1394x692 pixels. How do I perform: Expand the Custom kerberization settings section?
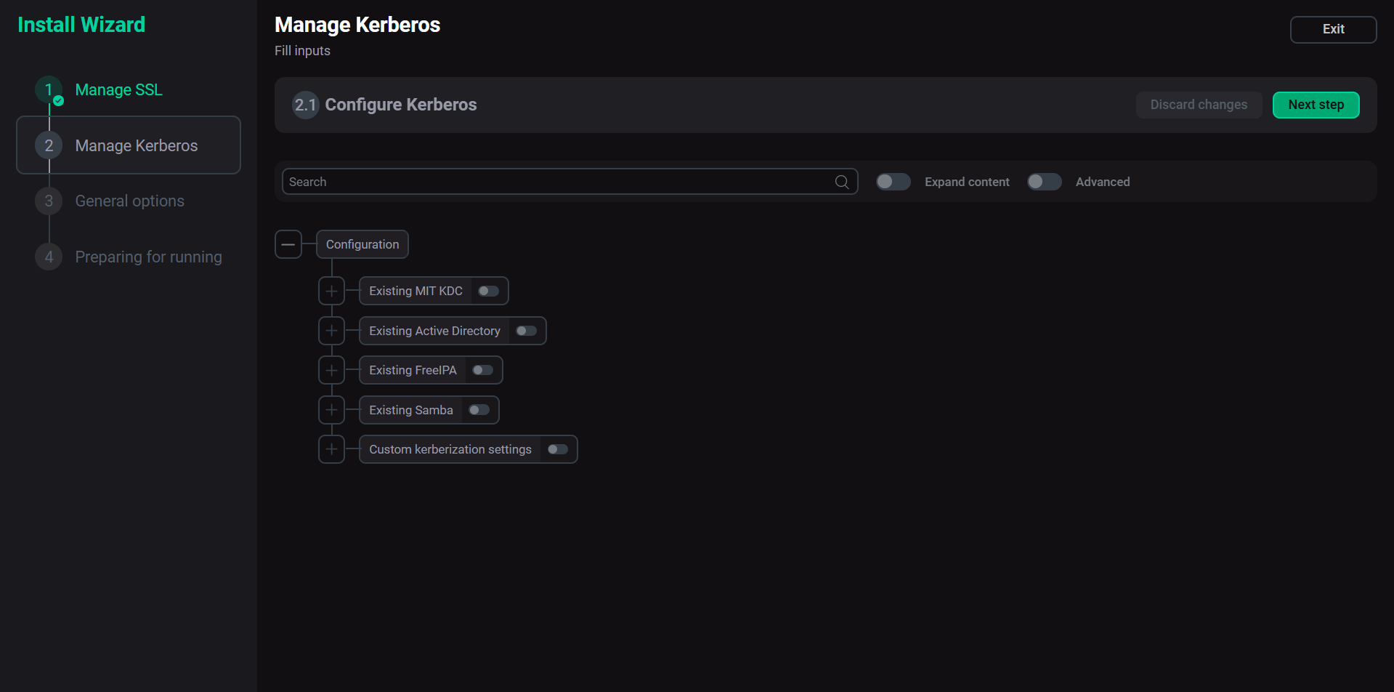(331, 449)
